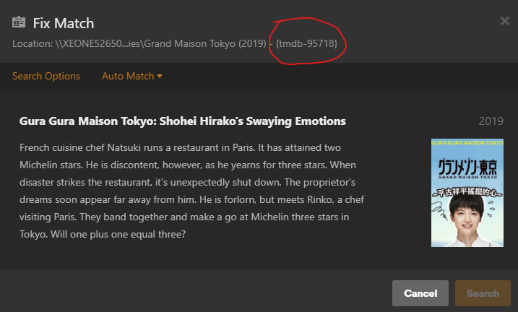This screenshot has height=312, width=518.
Task: Select the Gura Gura Maison Tokyo result title
Action: point(183,121)
